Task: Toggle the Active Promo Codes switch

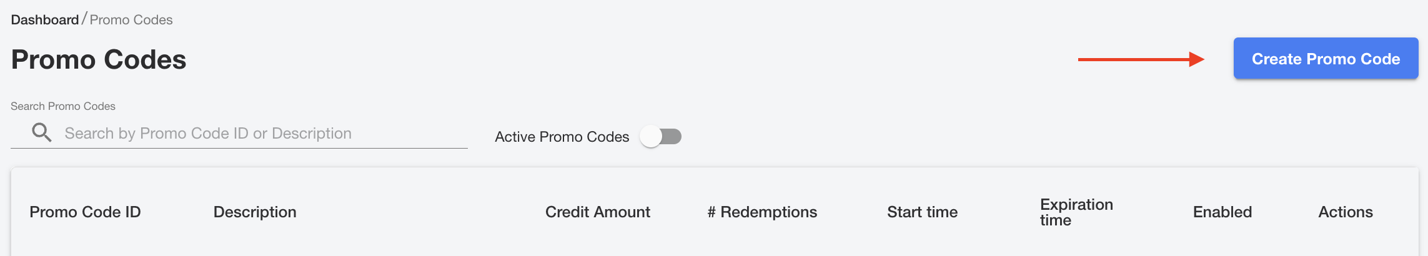Action: (660, 137)
